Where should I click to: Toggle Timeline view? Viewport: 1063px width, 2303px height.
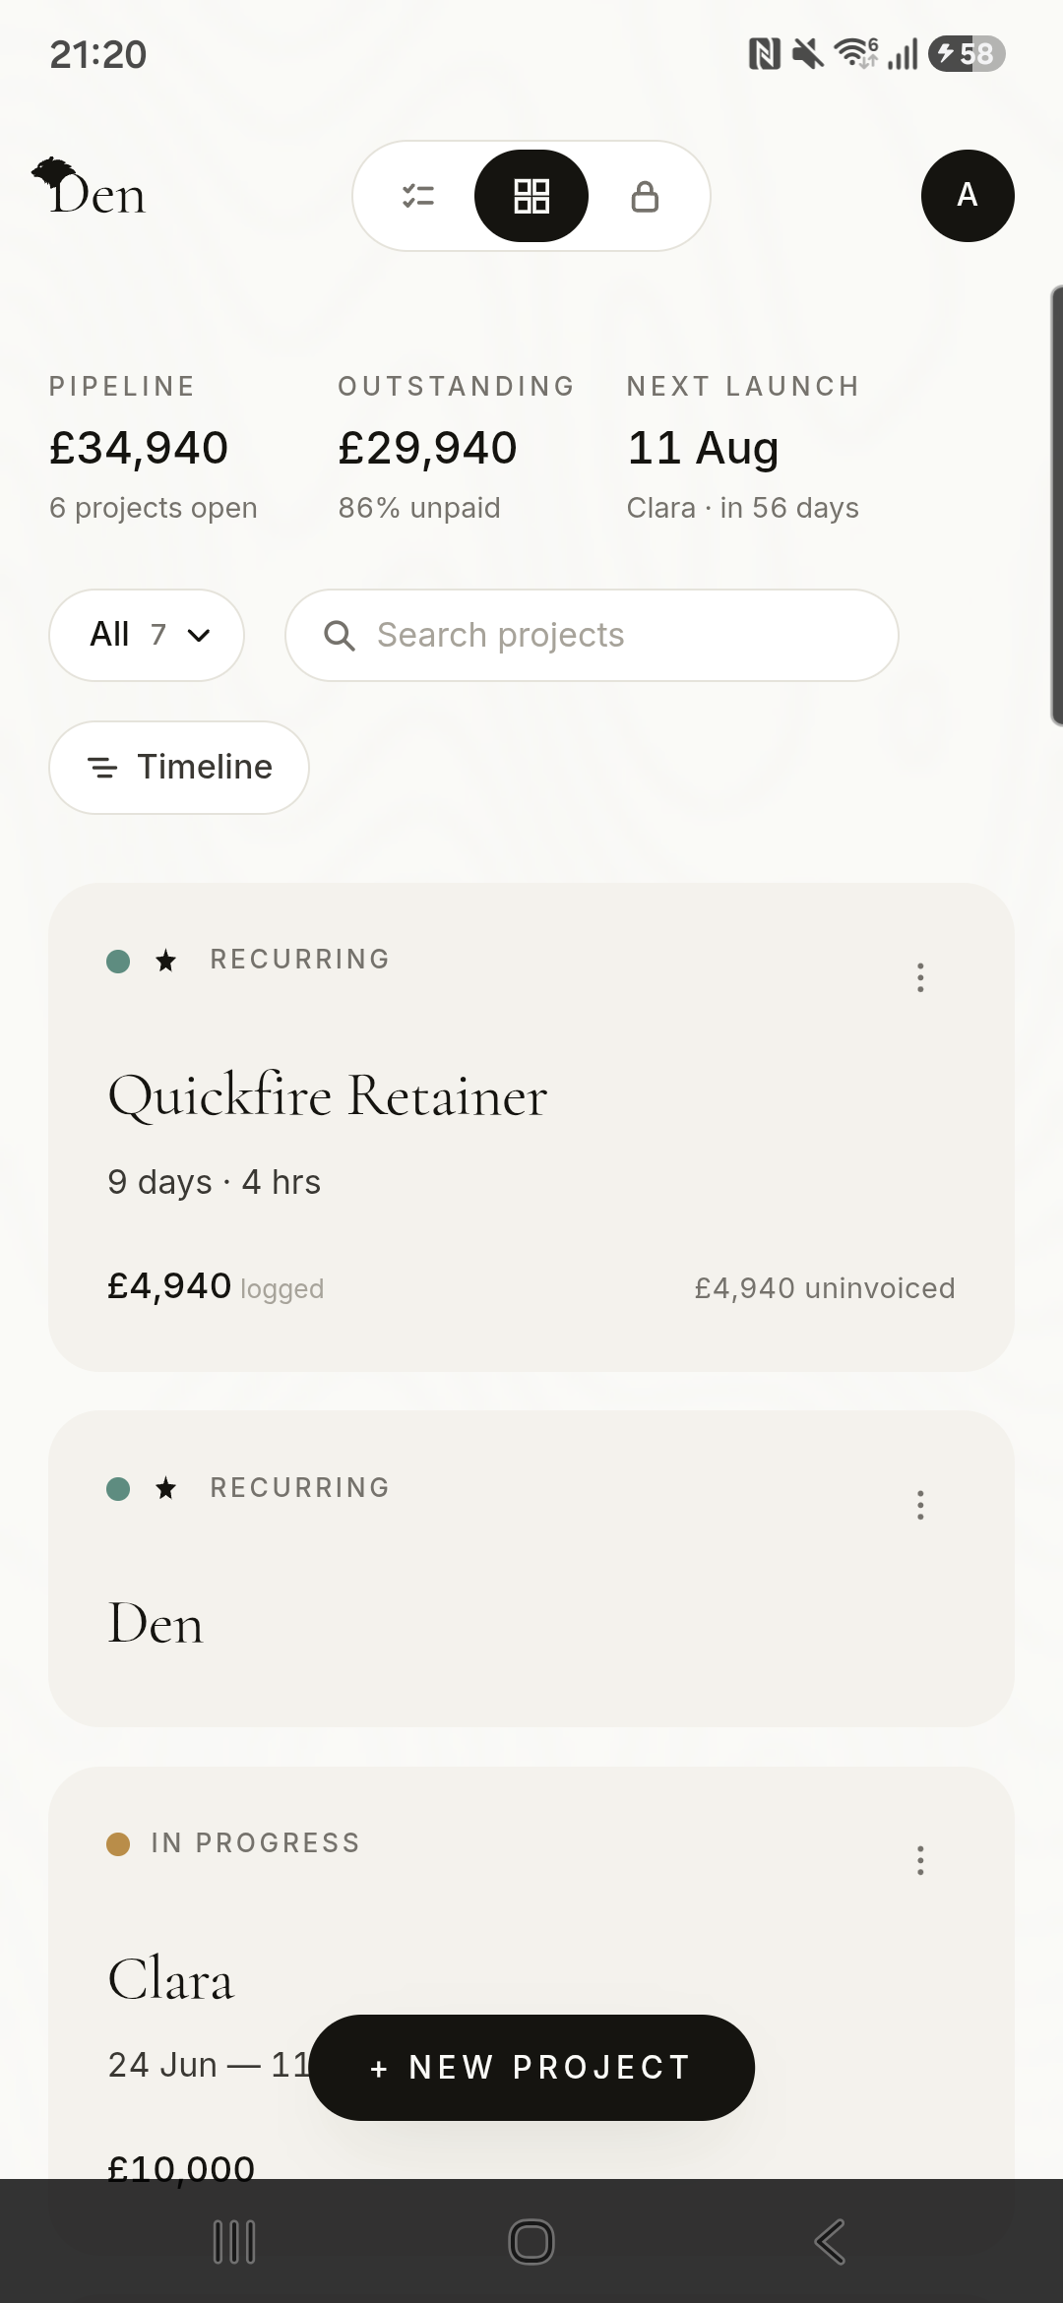coord(179,768)
